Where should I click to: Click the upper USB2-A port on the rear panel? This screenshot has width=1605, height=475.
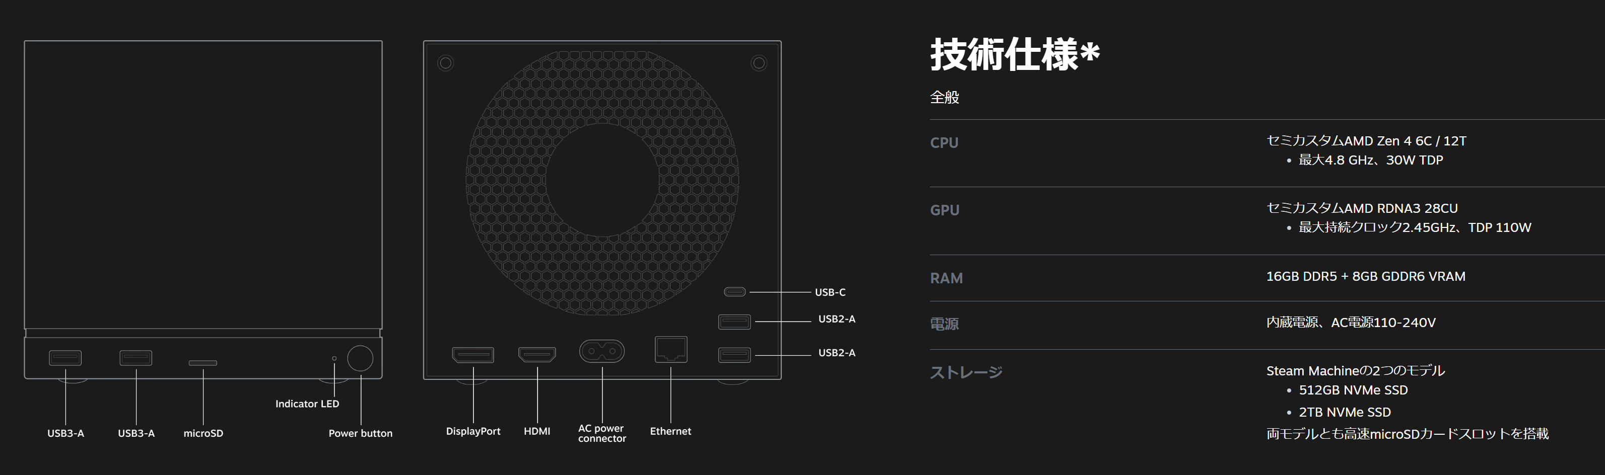734,322
